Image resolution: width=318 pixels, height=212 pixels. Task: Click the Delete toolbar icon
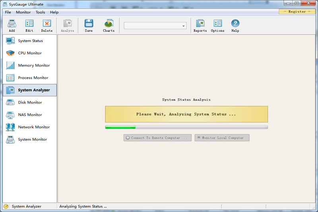pyautogui.click(x=47, y=23)
